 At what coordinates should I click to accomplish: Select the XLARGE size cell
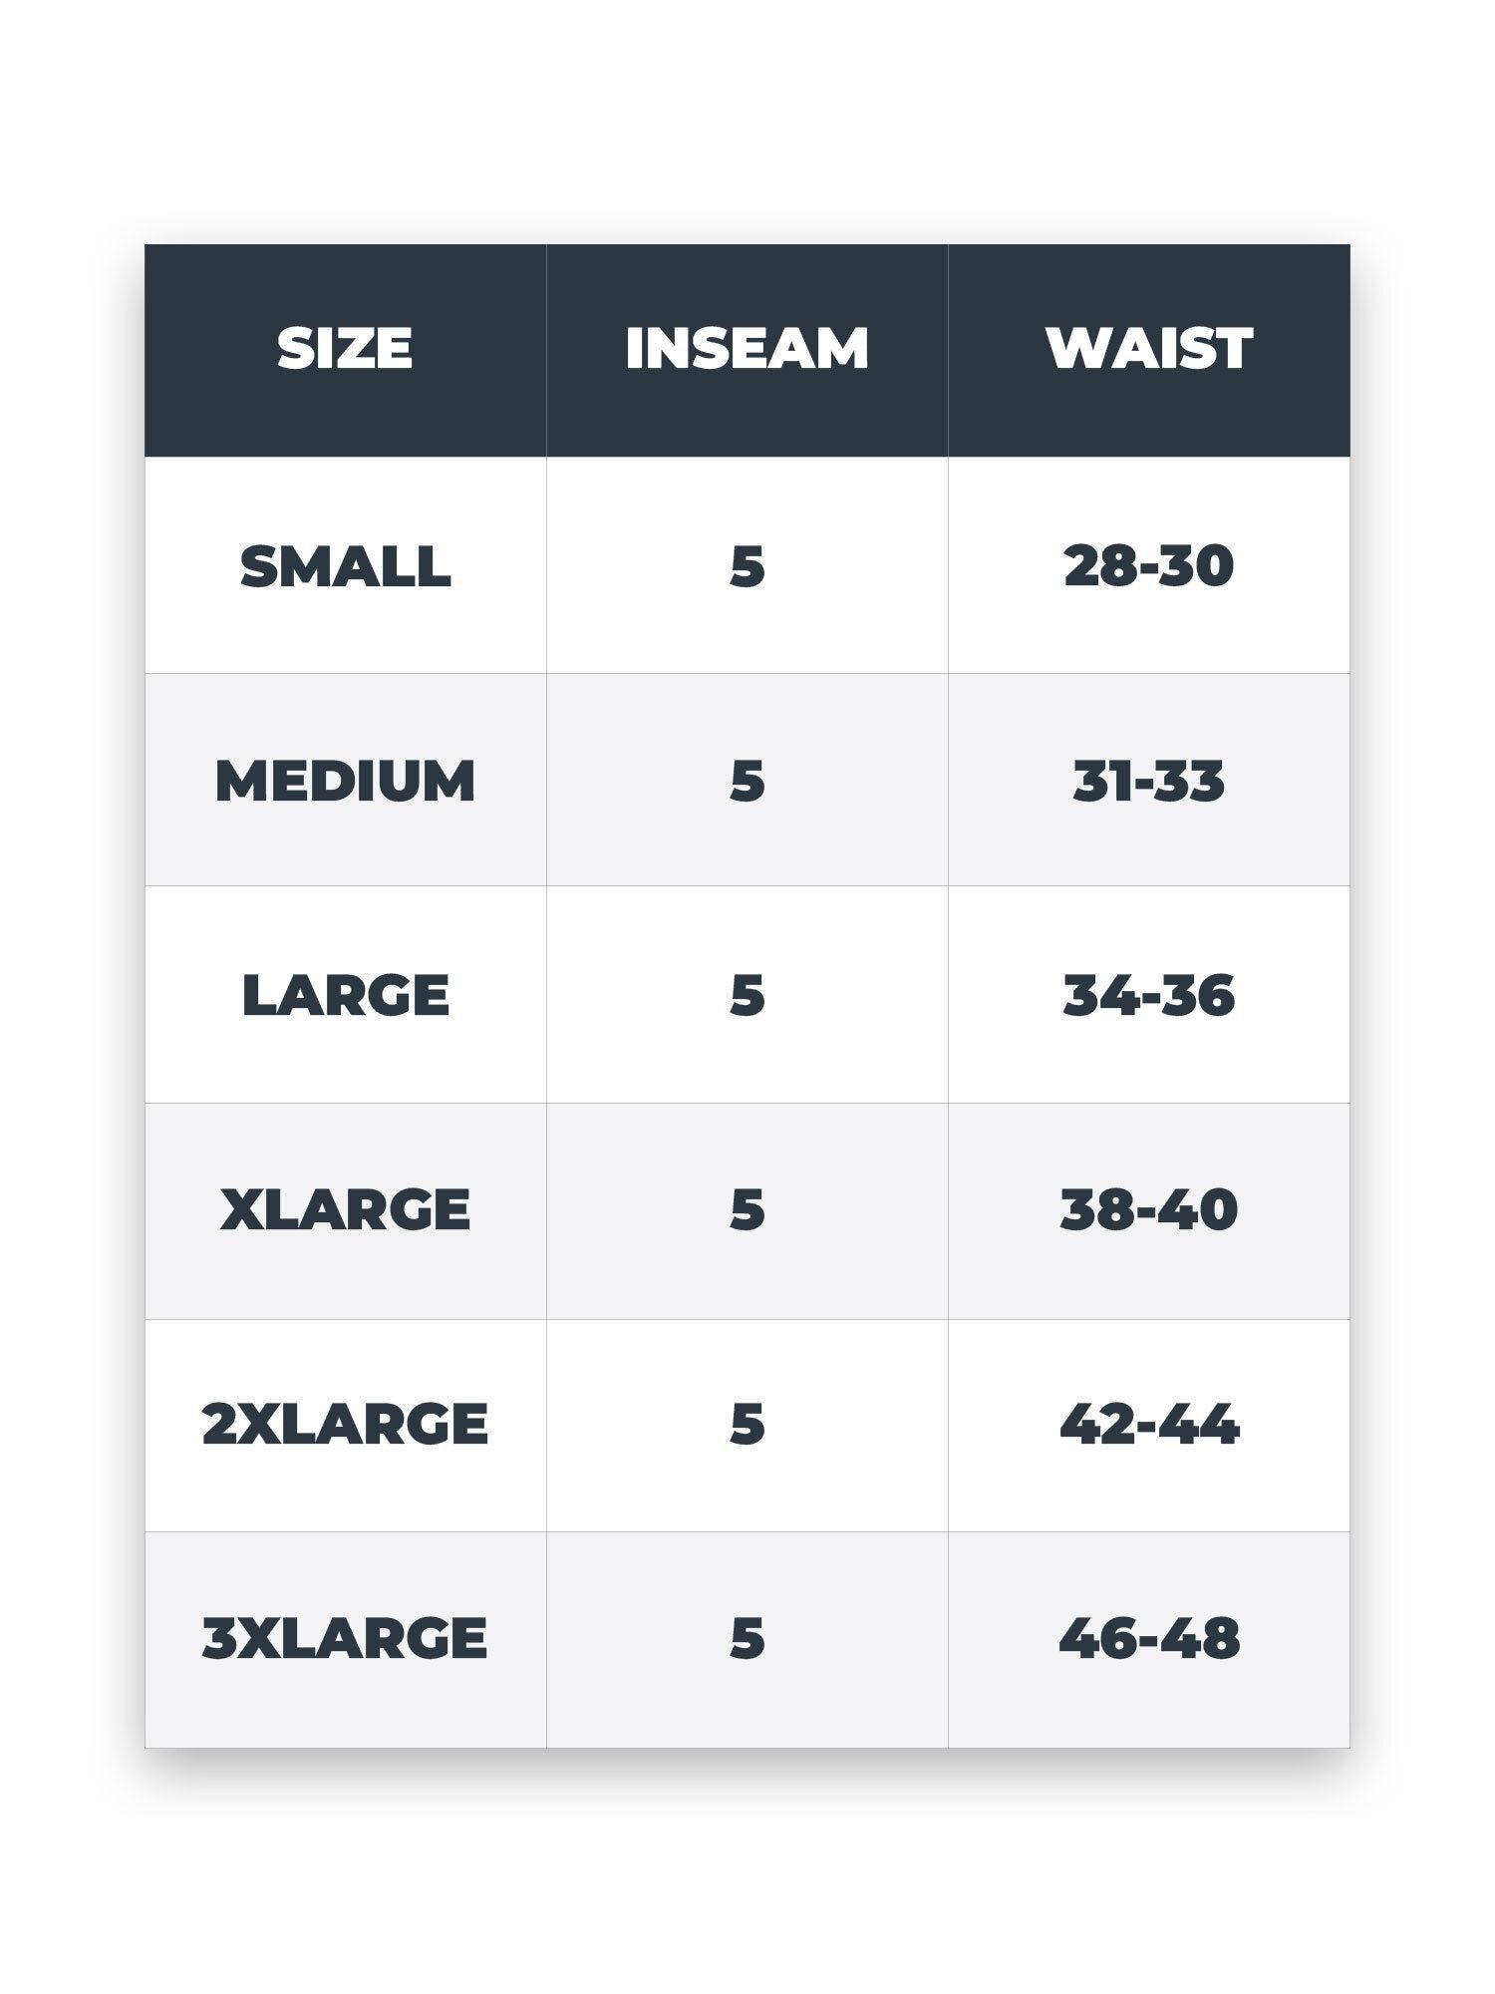(345, 1209)
